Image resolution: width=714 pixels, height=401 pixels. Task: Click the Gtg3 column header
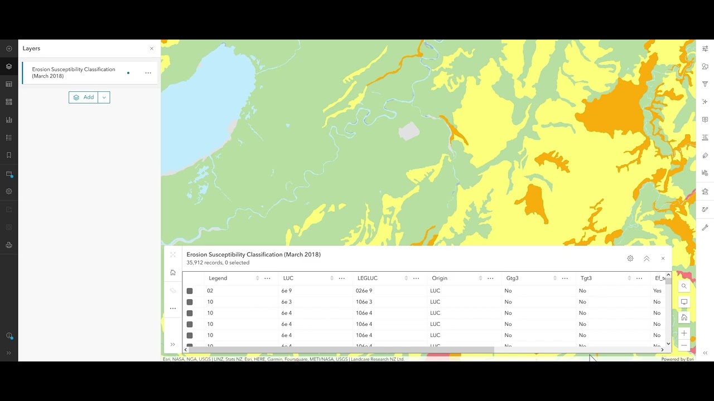512,278
